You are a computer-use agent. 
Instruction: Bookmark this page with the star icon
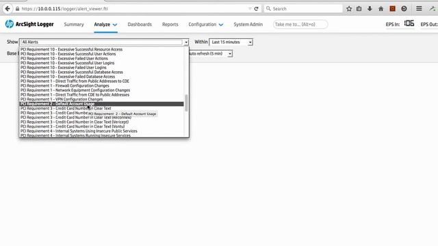(x=349, y=9)
